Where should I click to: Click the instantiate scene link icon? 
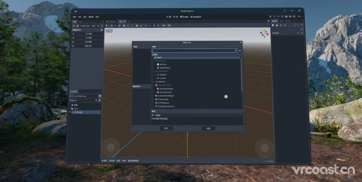click(77, 26)
